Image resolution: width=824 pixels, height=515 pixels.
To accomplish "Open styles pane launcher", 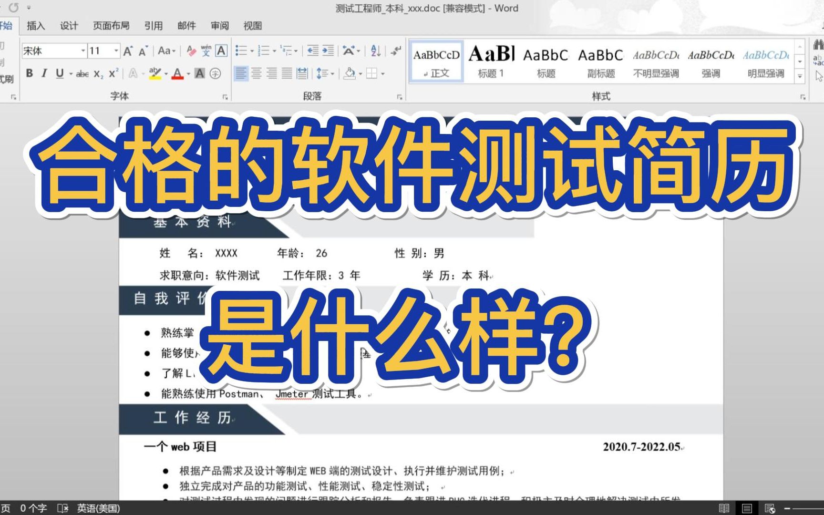I will 803,97.
